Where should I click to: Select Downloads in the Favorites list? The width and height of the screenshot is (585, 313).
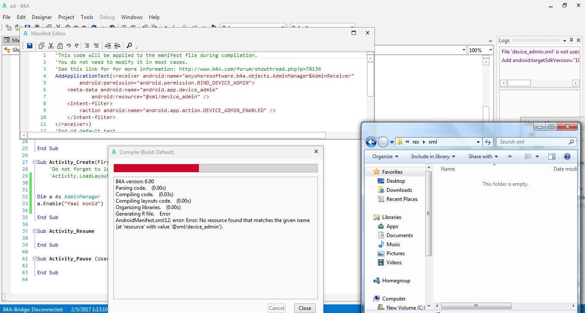pyautogui.click(x=399, y=190)
